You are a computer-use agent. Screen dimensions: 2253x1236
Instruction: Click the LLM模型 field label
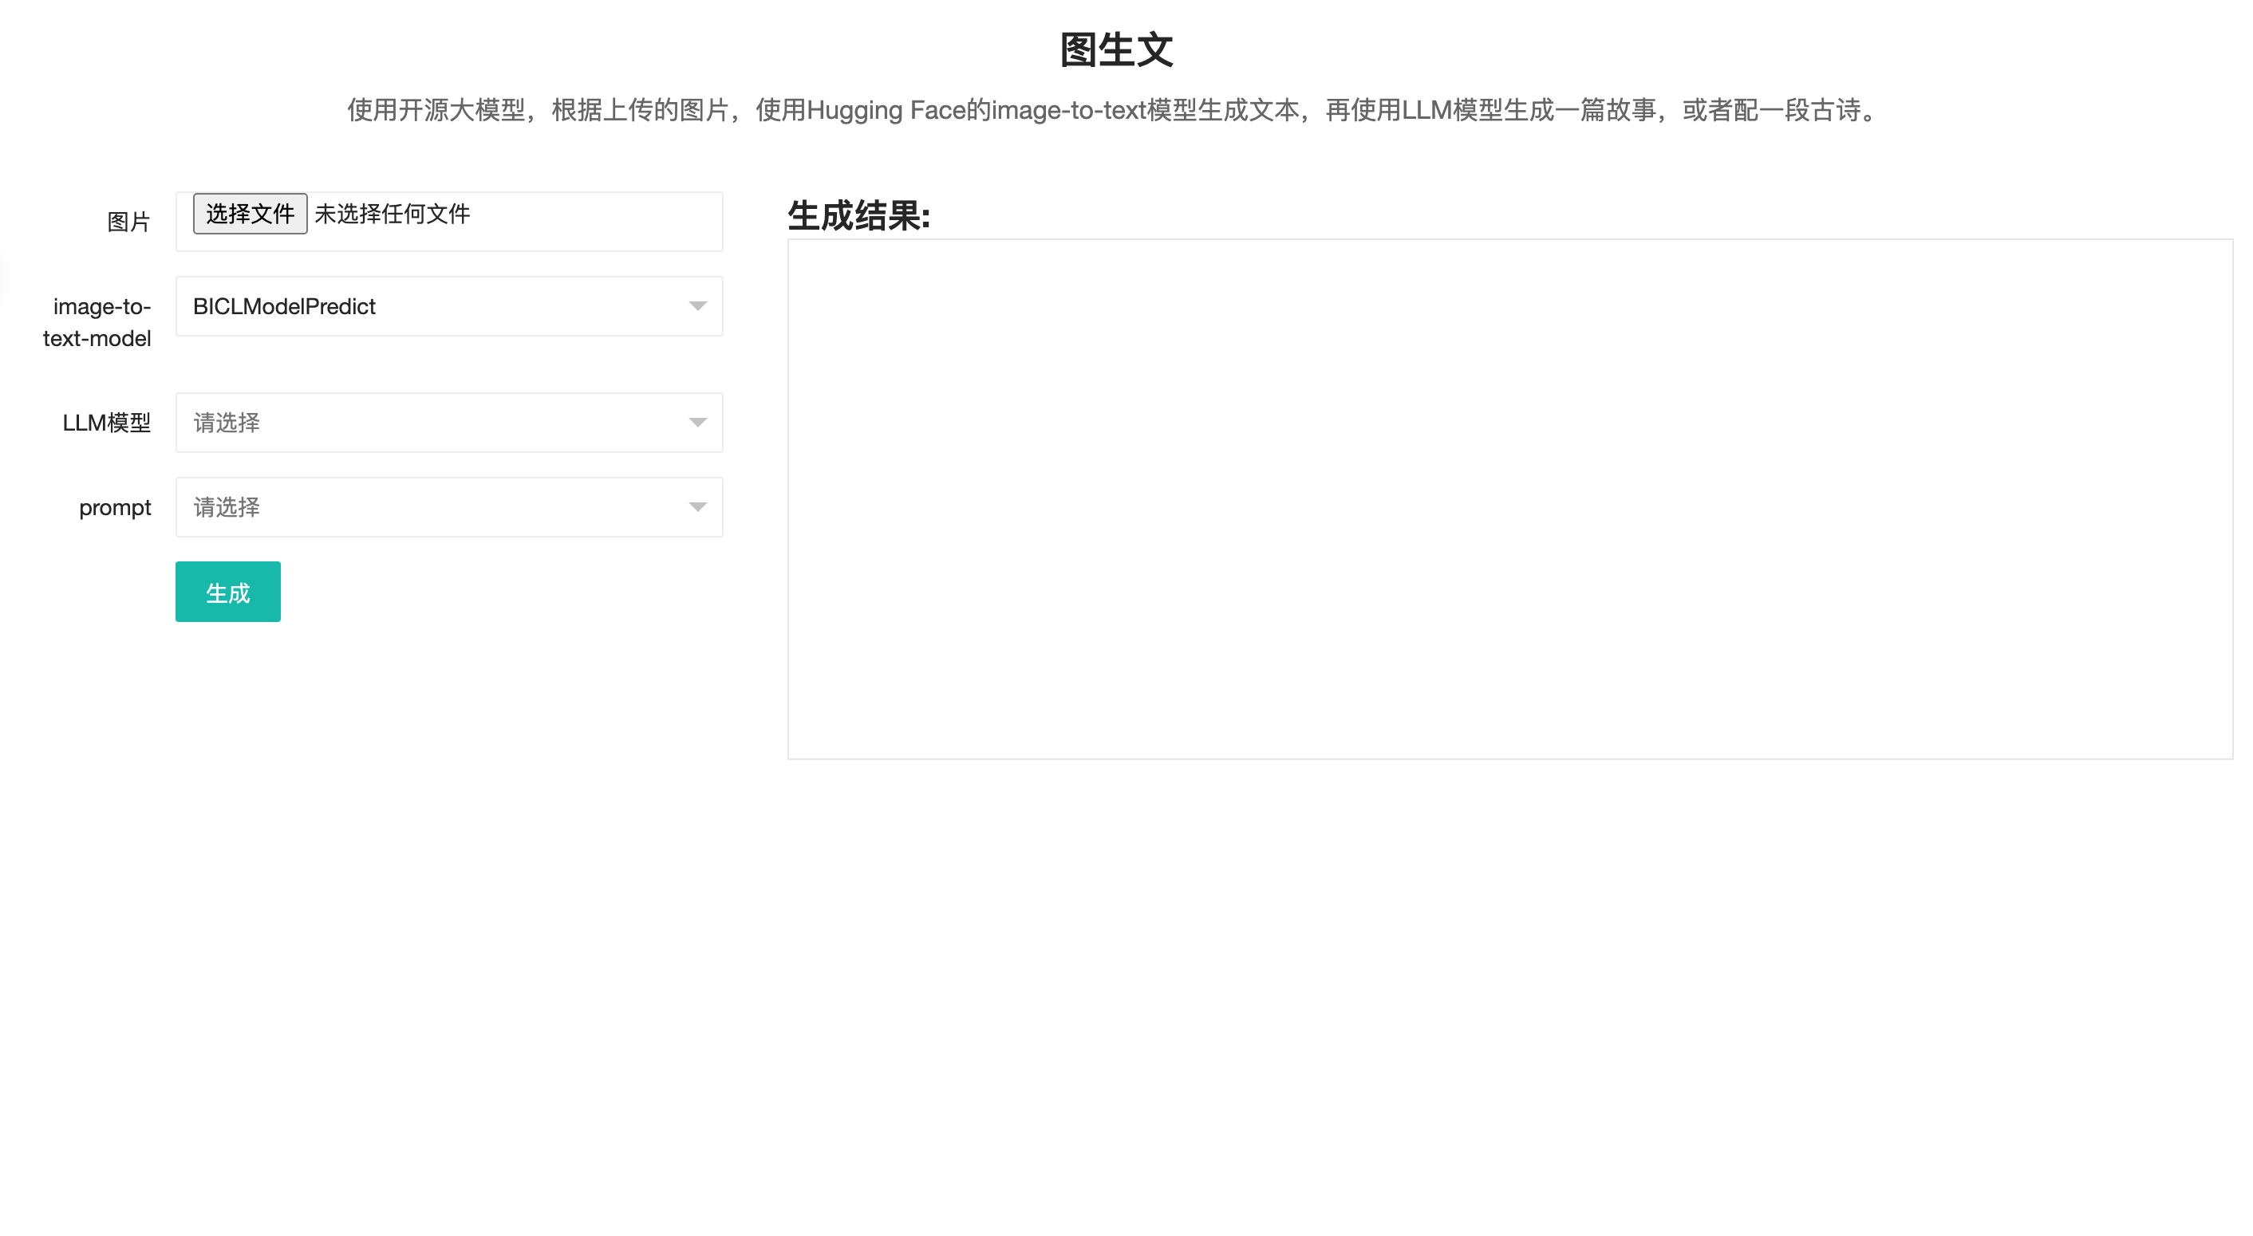[106, 423]
